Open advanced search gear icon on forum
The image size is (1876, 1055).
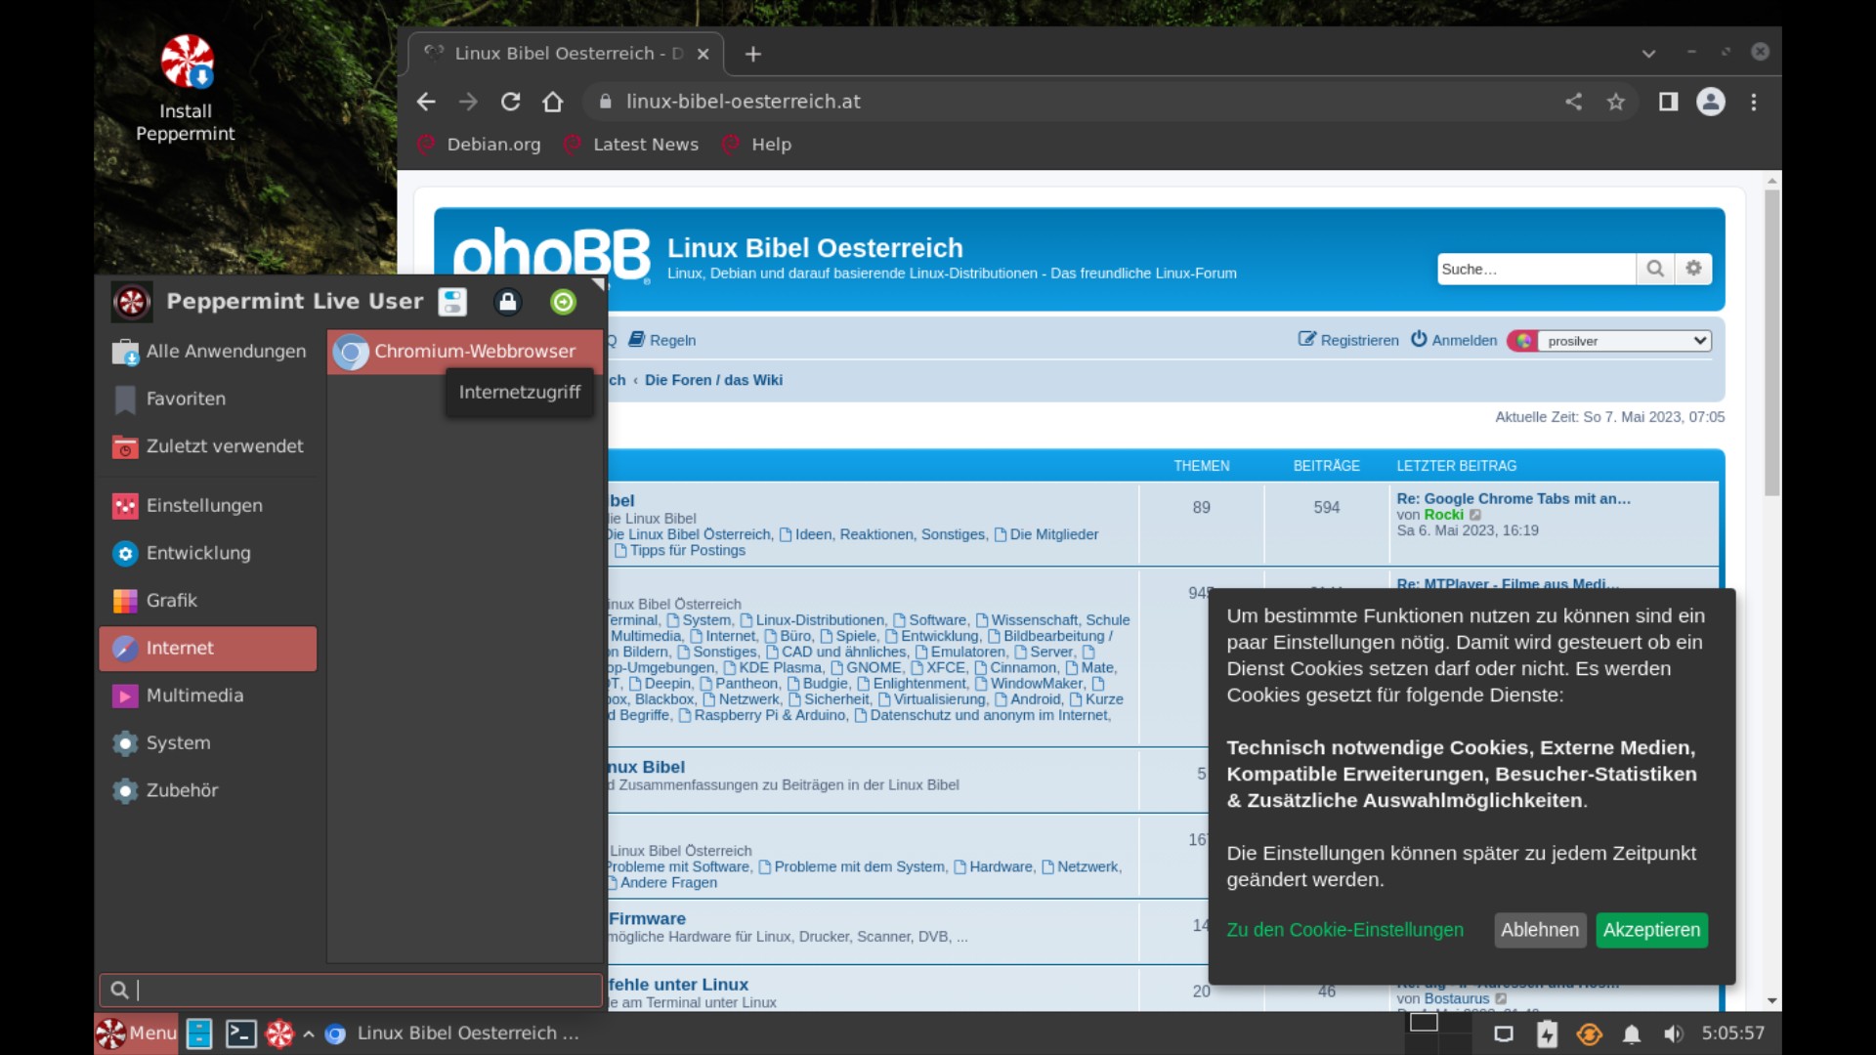[1693, 269]
